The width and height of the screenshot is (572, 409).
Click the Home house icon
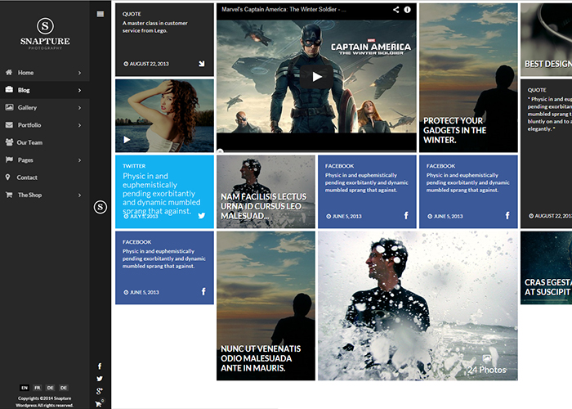tap(9, 72)
